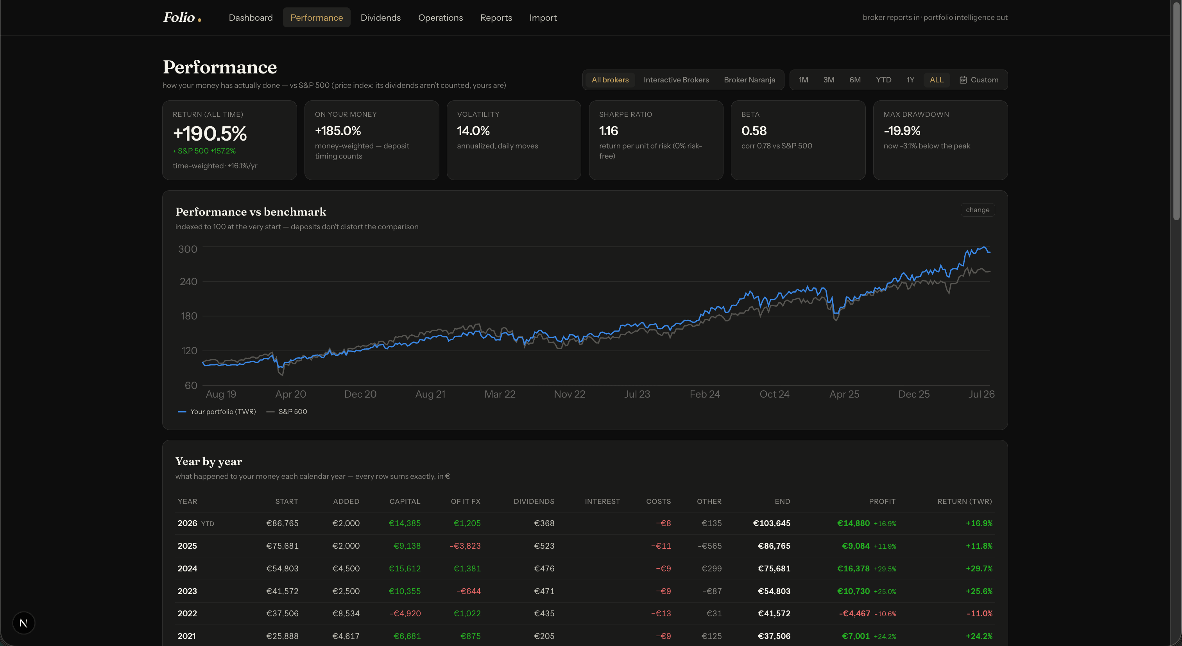Click the INTEREST column header
The width and height of the screenshot is (1182, 646).
click(602, 501)
